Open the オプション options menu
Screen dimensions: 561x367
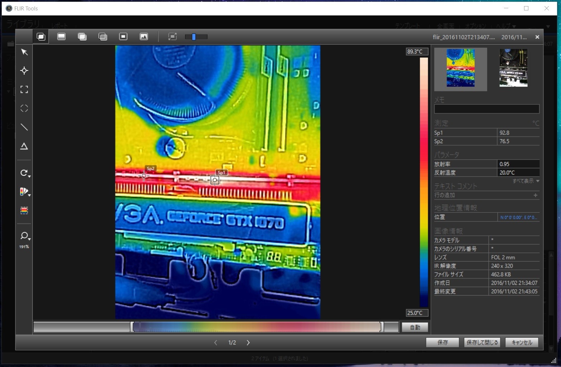click(475, 26)
